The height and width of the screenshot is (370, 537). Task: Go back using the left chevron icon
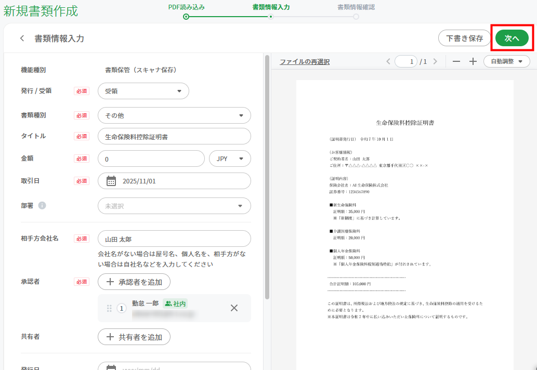22,38
